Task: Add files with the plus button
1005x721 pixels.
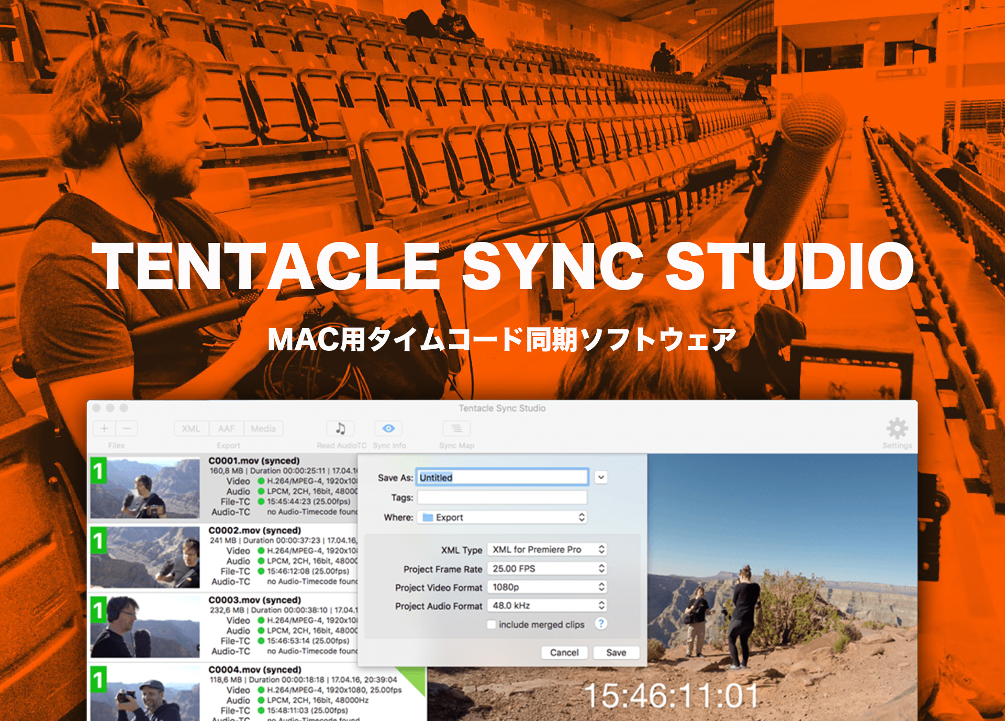Action: pos(105,428)
